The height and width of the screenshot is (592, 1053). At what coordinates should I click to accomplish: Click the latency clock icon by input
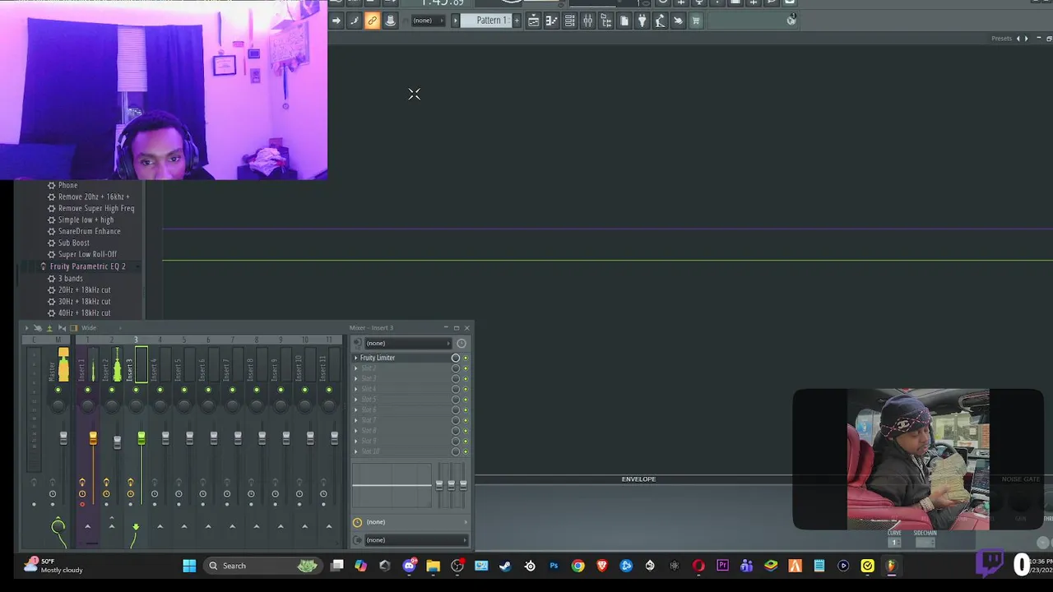tap(462, 343)
